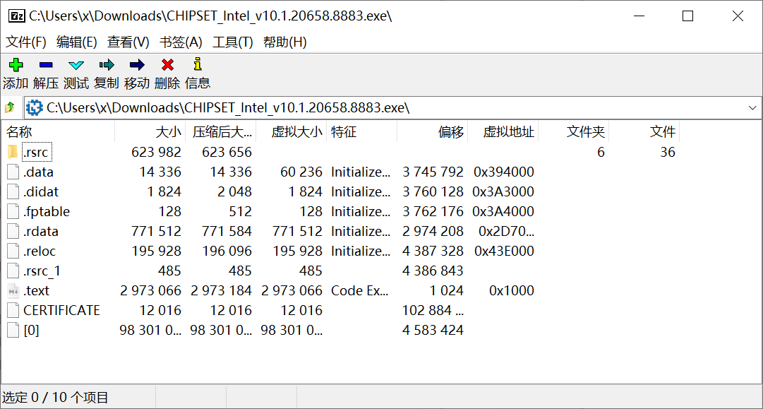This screenshot has width=763, height=409.
Task: Click the .fptable file icon
Action: click(13, 212)
